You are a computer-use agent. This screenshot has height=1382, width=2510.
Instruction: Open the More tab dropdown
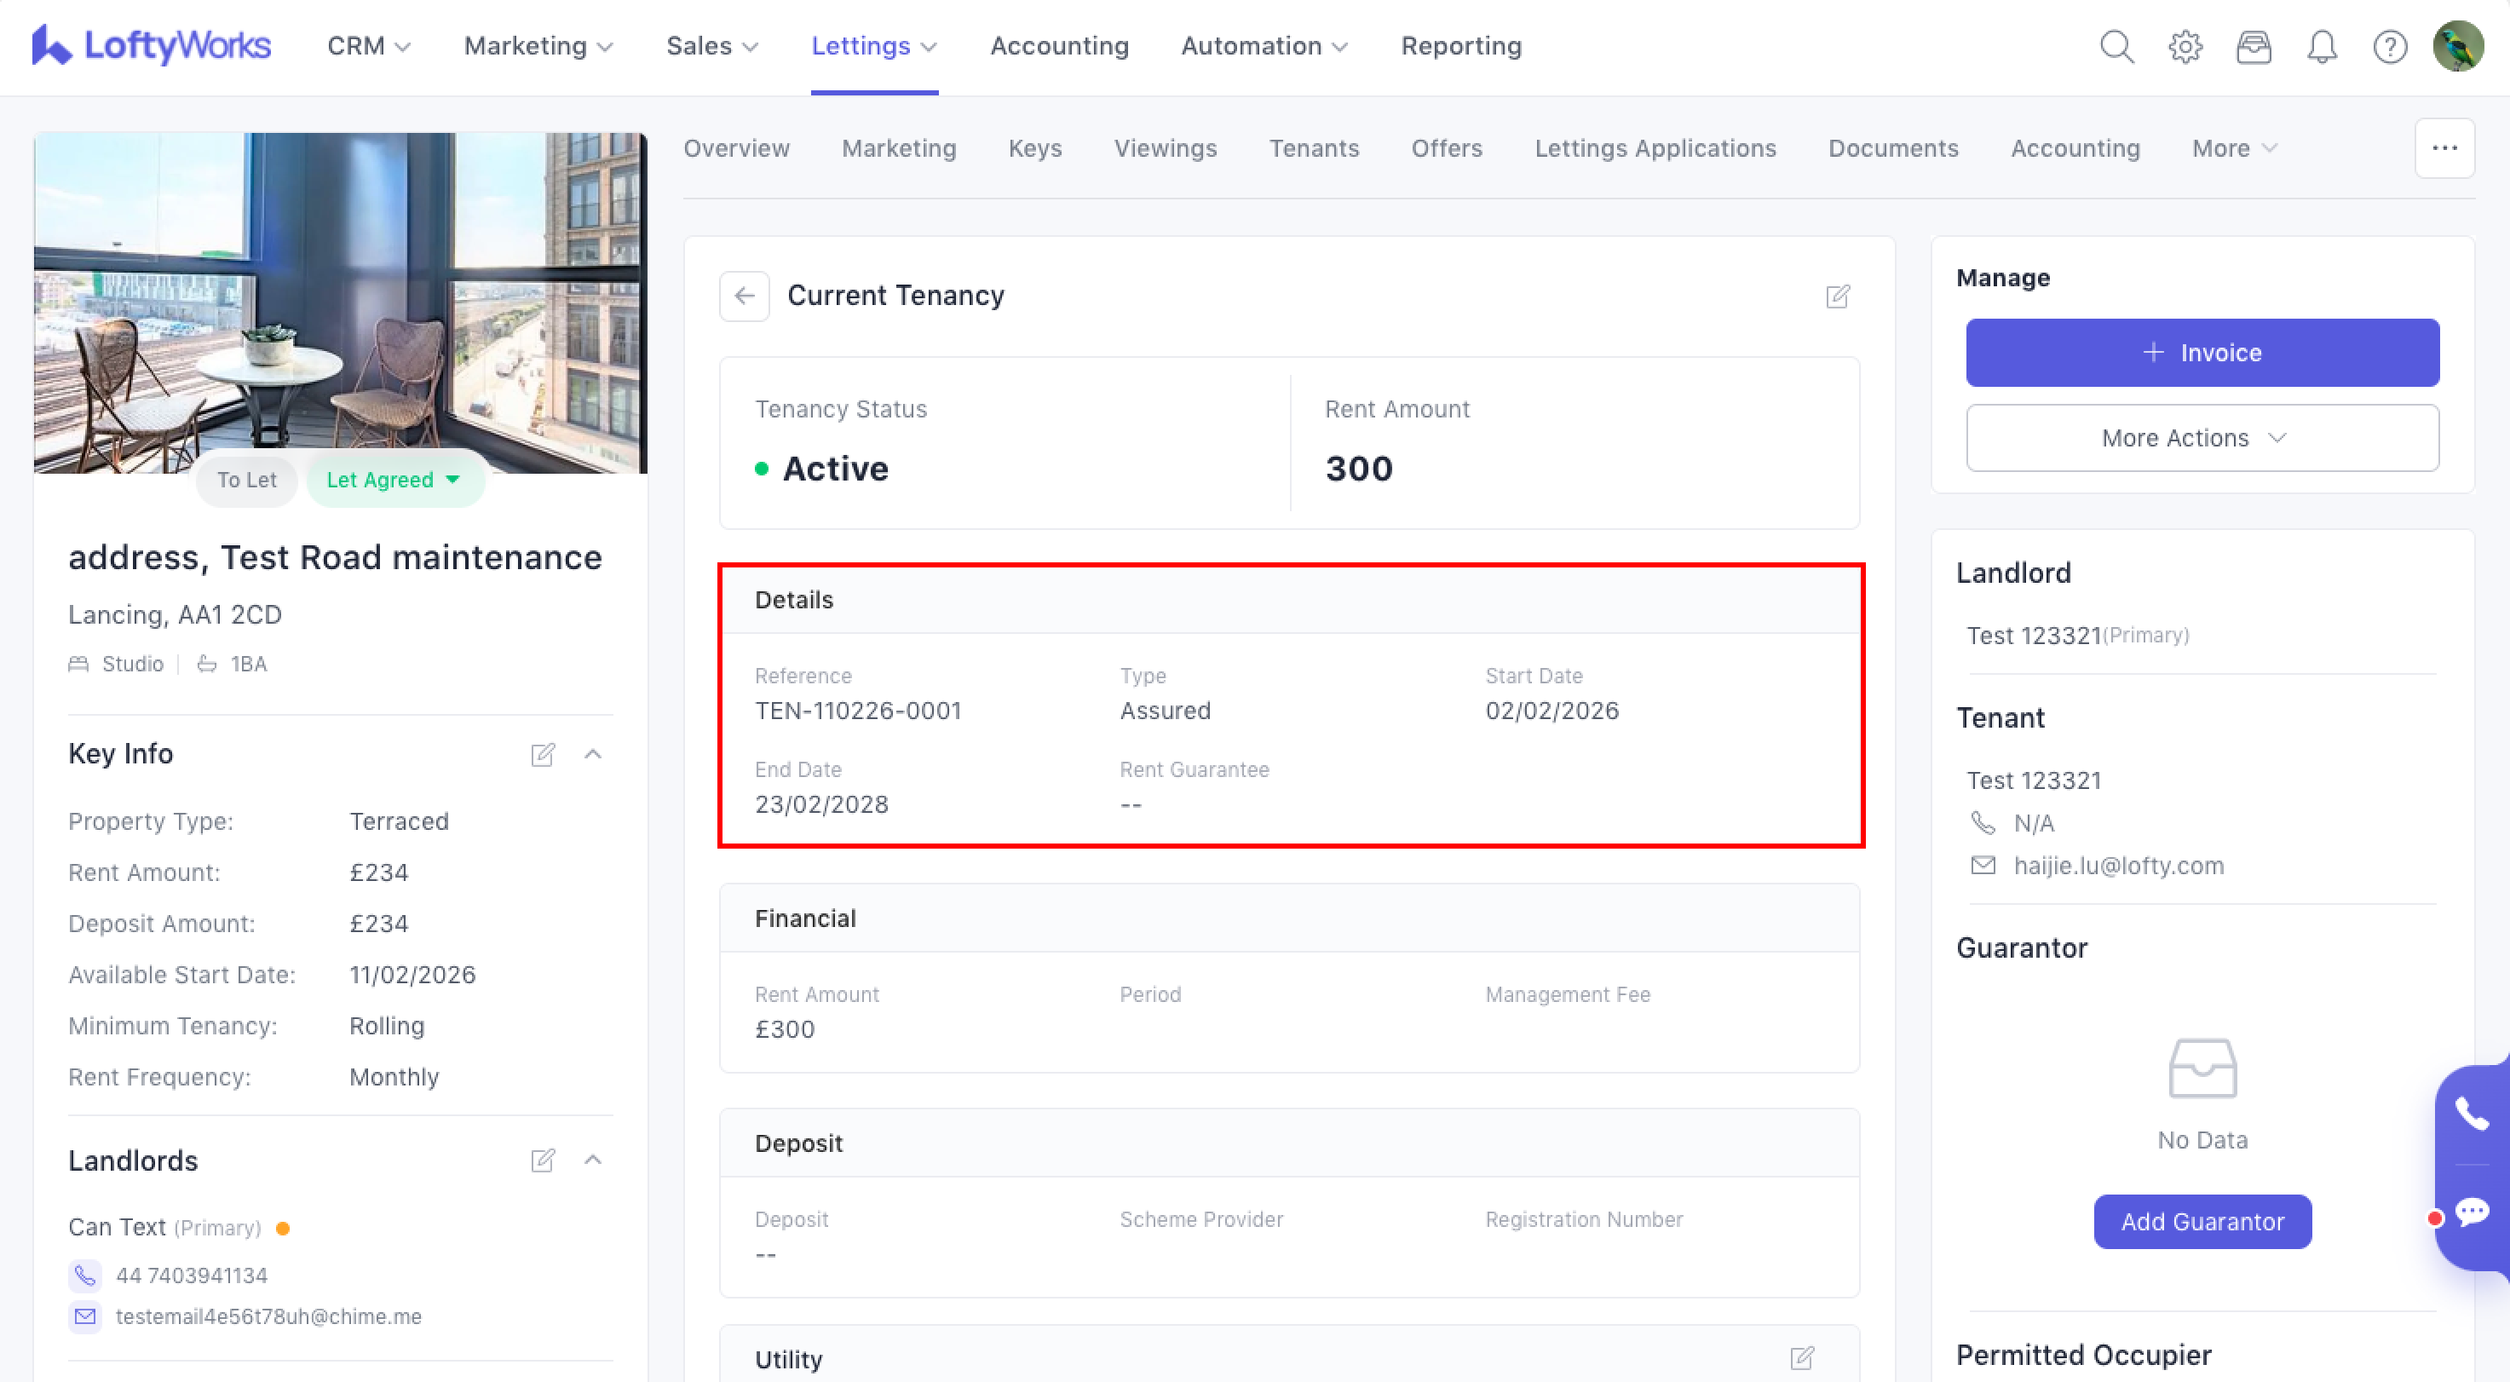[x=2233, y=148]
